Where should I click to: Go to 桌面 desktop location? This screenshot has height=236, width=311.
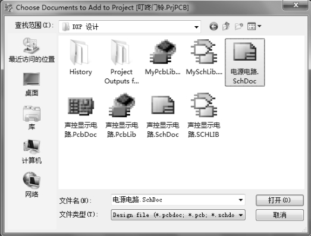point(32,84)
